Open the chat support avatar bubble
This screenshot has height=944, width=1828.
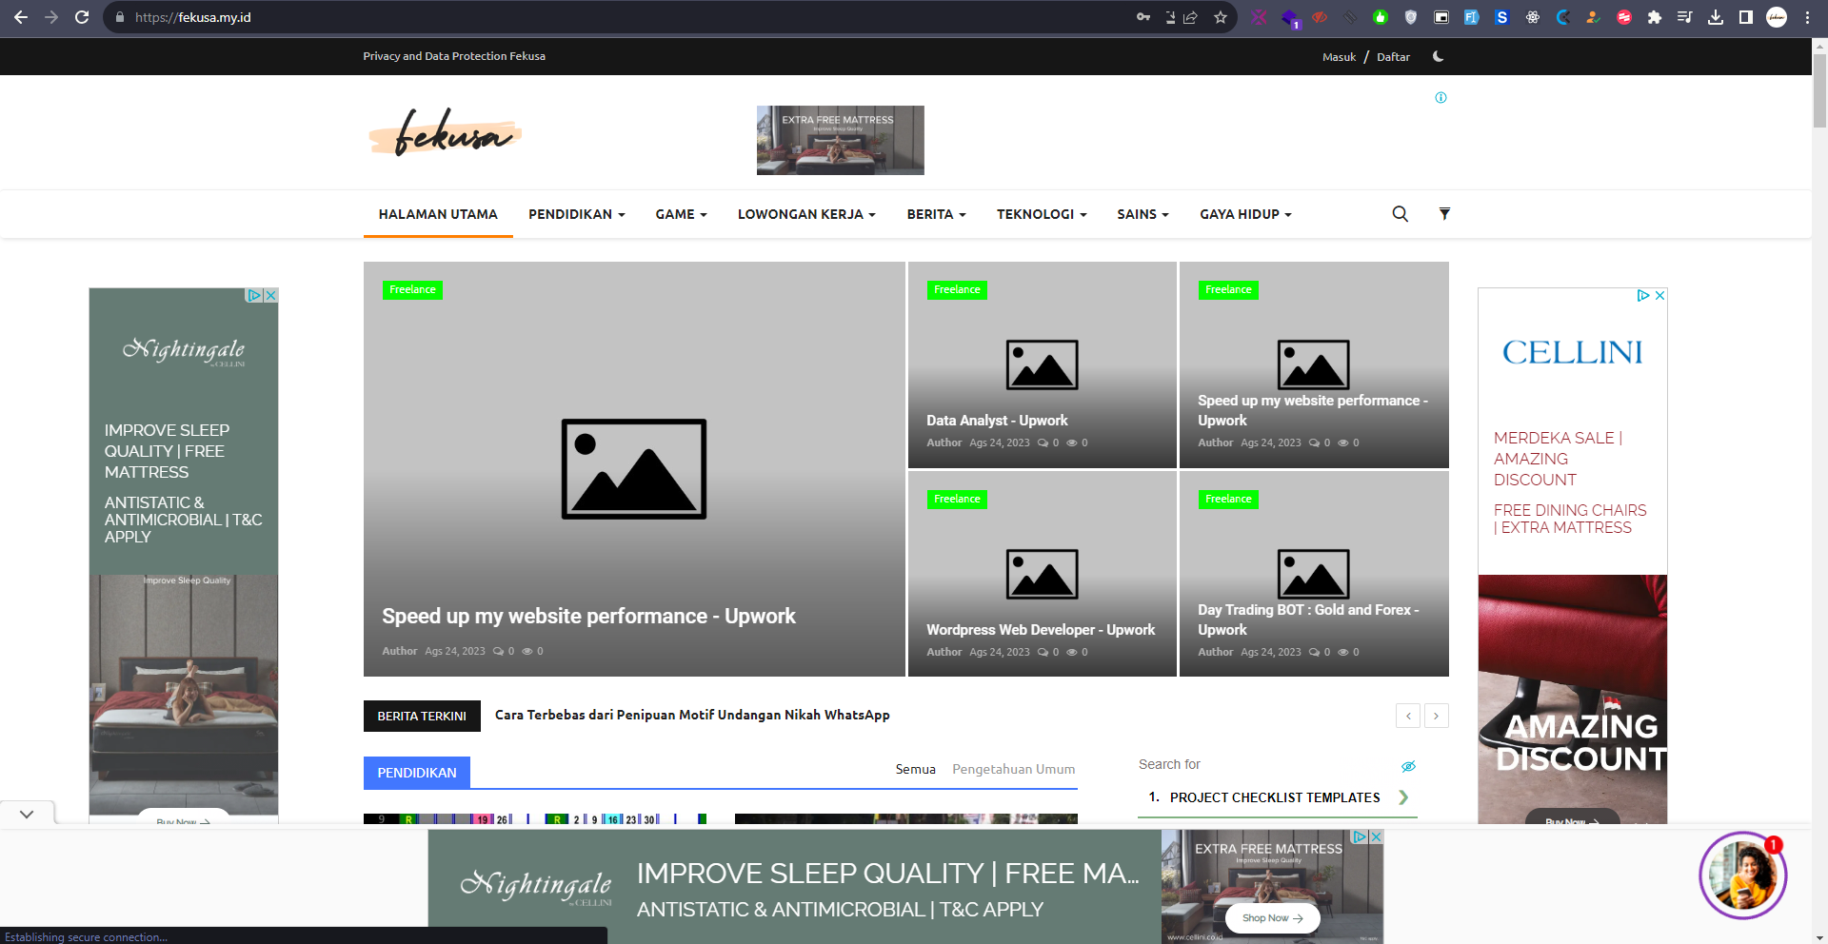1742,875
